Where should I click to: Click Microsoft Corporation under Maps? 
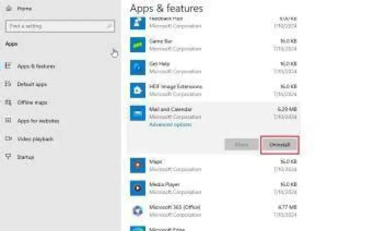pos(175,169)
